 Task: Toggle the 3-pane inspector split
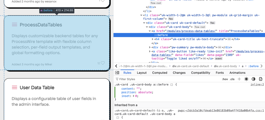click(117, 73)
